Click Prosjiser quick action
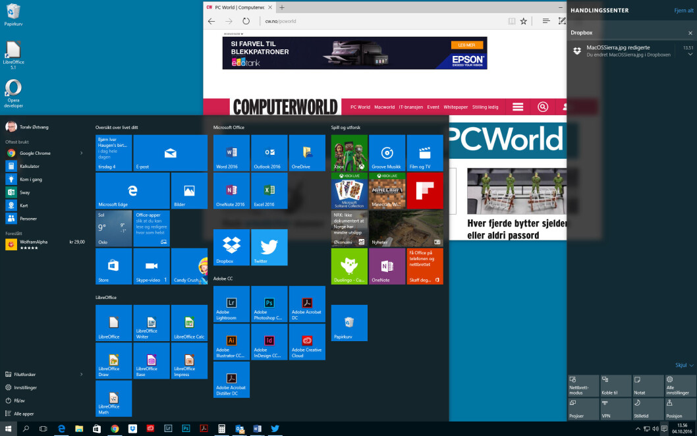697x436 pixels. point(583,409)
